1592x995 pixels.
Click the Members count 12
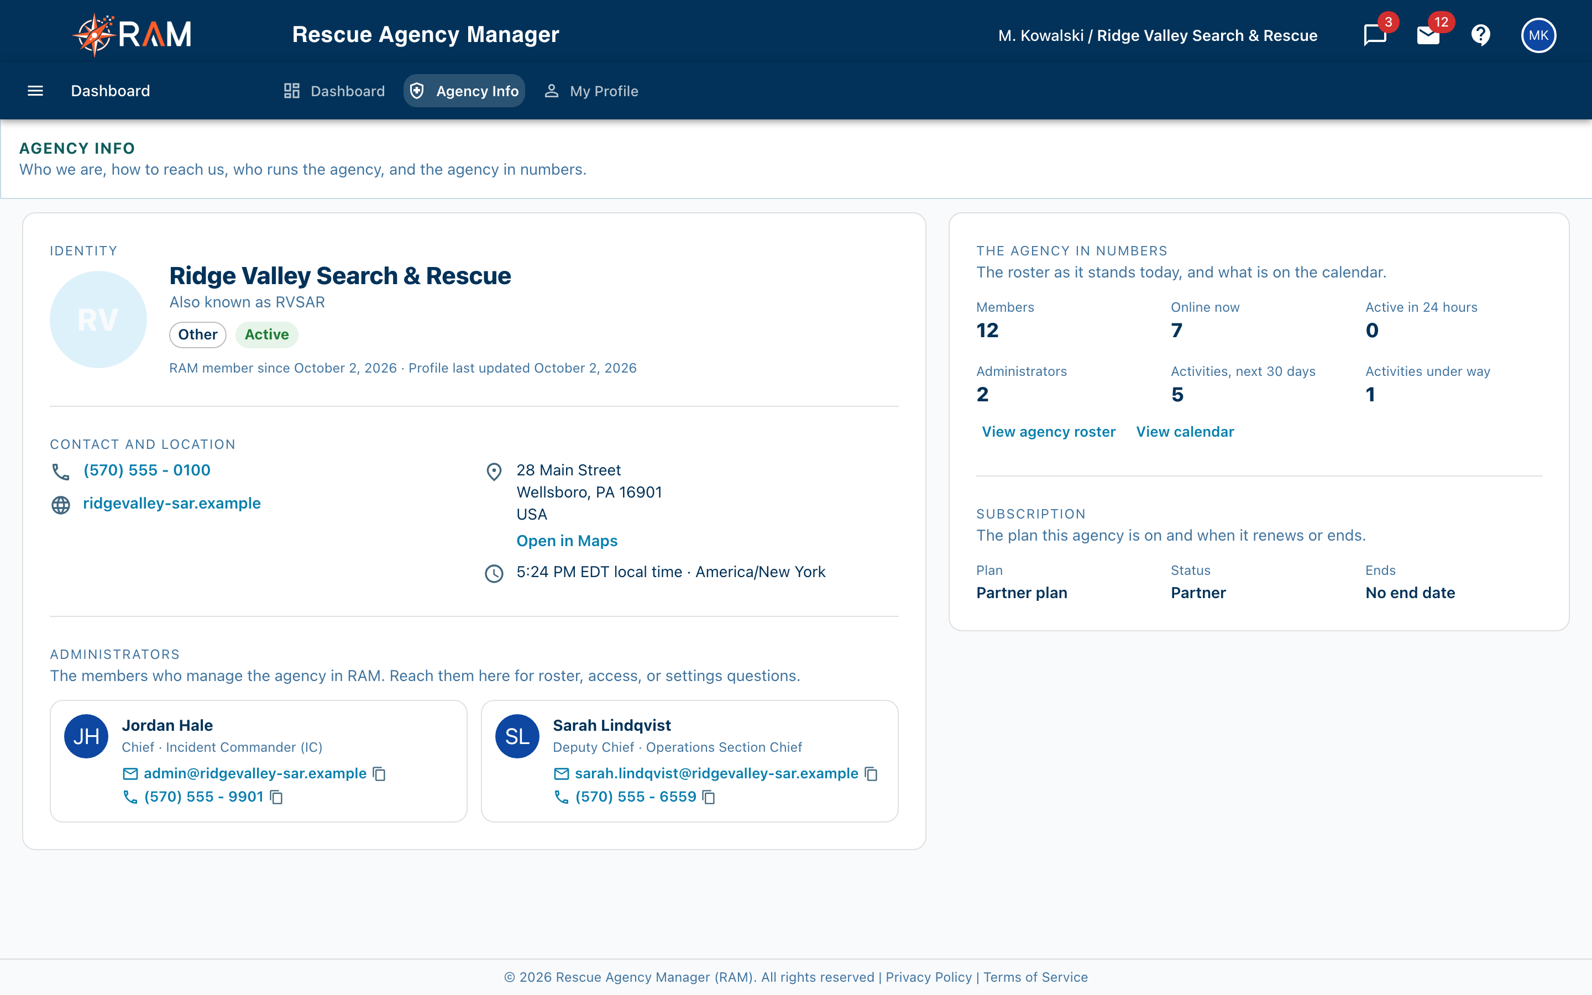(987, 331)
